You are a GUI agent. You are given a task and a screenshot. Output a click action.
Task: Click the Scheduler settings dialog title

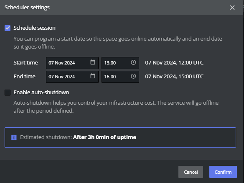point(27,8)
